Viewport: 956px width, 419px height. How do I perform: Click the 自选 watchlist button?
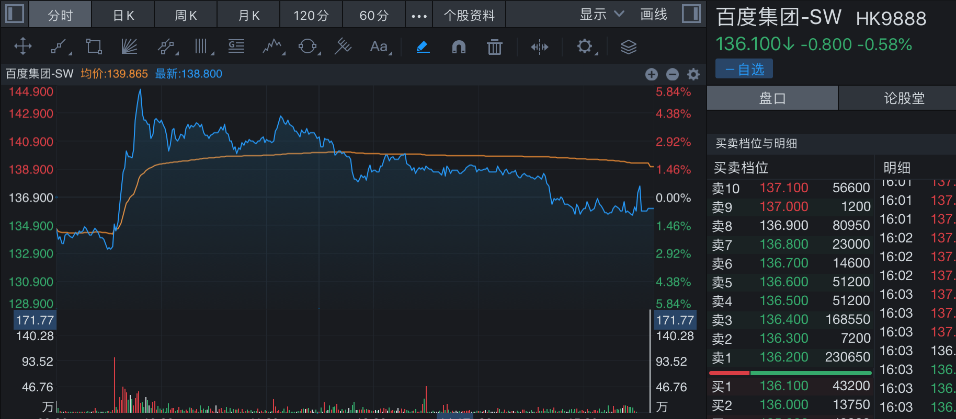[x=744, y=69]
